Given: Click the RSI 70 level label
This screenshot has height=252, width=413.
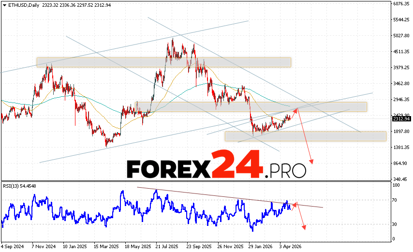Looking at the screenshot, I should point(396,200).
